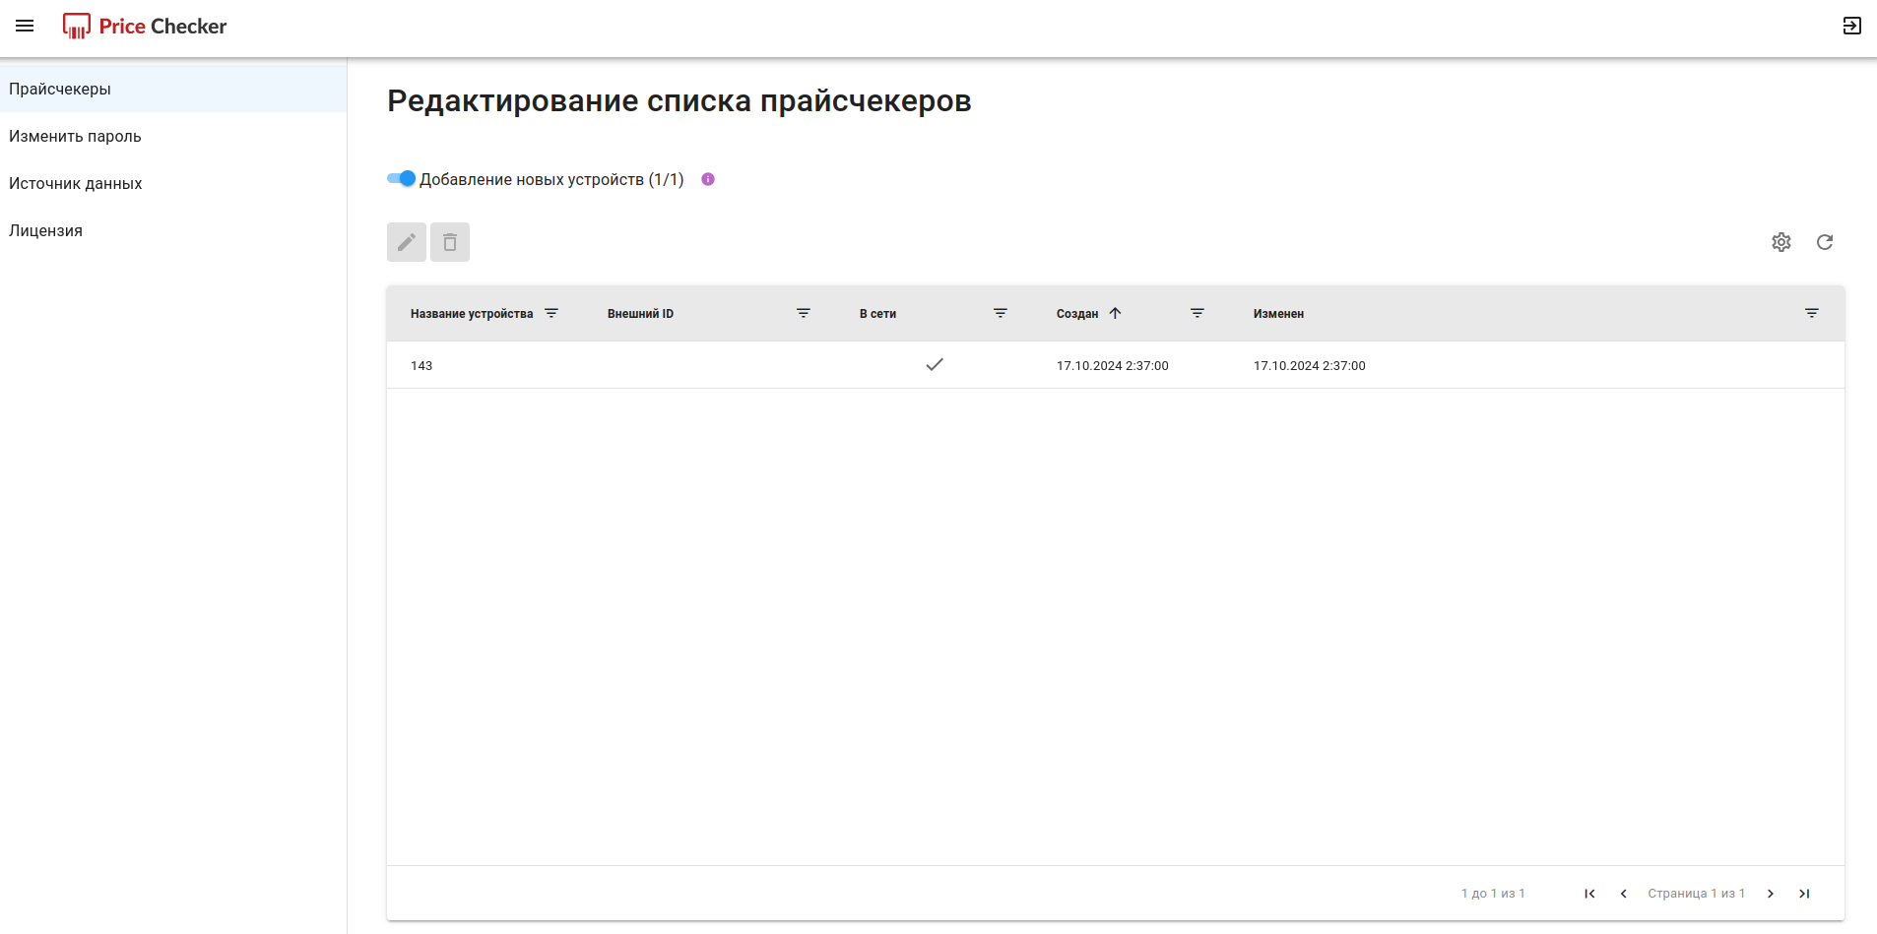Click the ascending sort arrow on Создан
This screenshot has width=1877, height=934.
point(1115,313)
